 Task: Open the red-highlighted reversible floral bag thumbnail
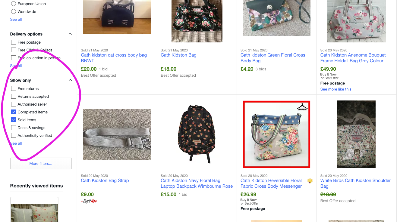tap(276, 134)
